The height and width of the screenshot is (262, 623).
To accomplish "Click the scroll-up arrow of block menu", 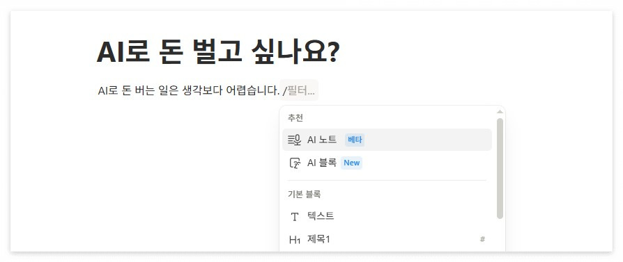I will pos(500,112).
